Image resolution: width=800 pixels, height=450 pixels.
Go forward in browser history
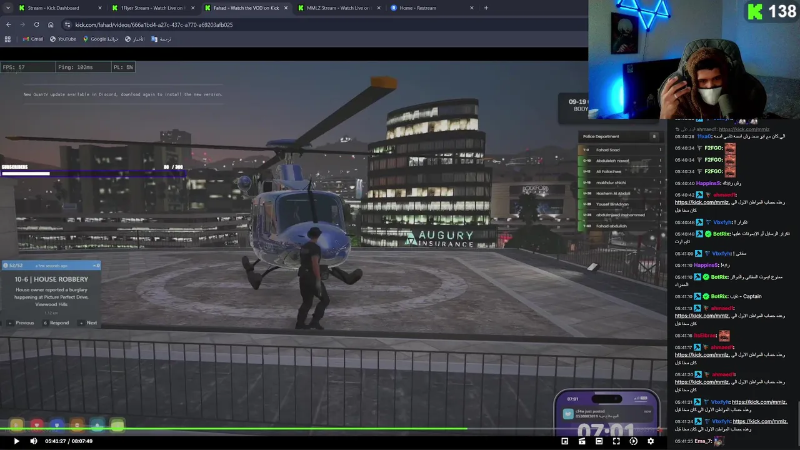coord(22,24)
